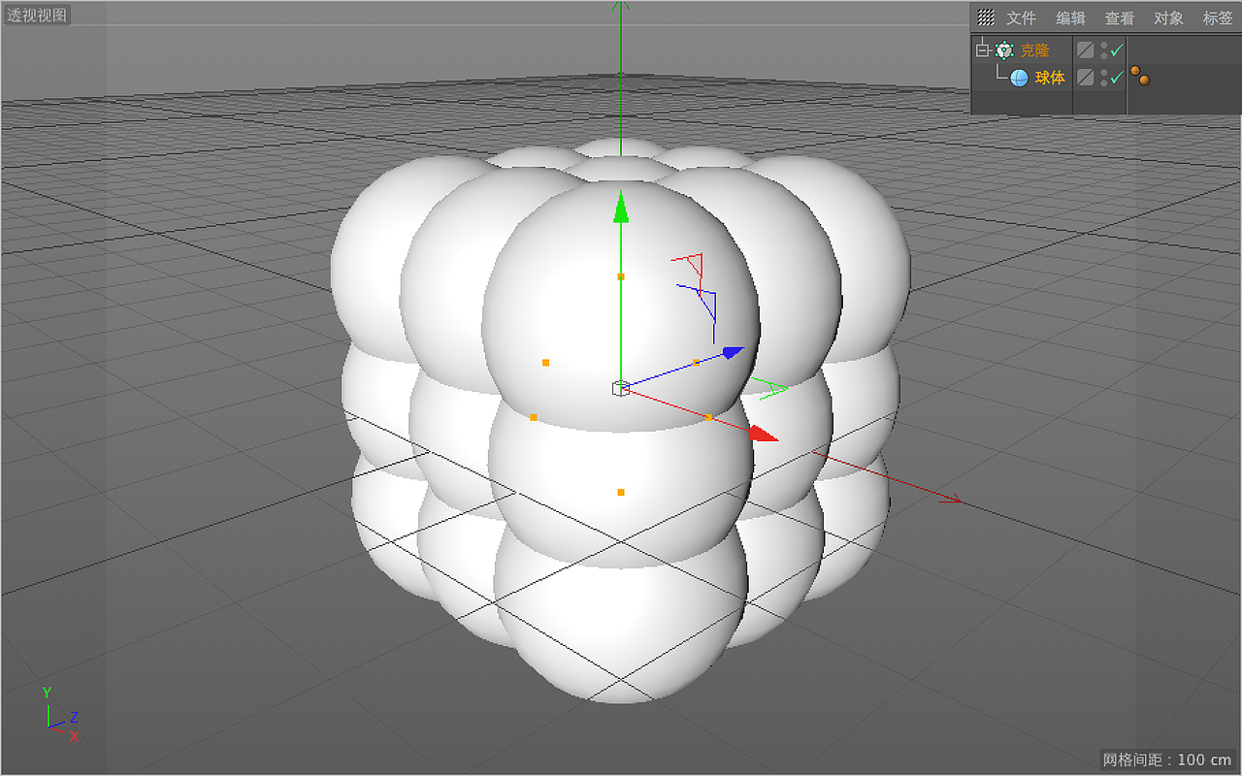Open the 编辑 menu
Viewport: 1242px width, 776px height.
pos(1070,18)
